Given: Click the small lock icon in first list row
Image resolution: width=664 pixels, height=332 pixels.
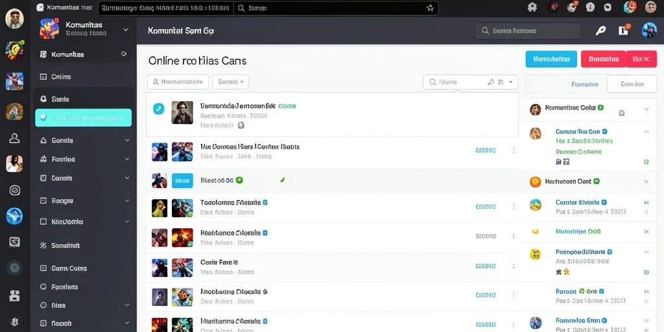Looking at the screenshot, I should 241,125.
